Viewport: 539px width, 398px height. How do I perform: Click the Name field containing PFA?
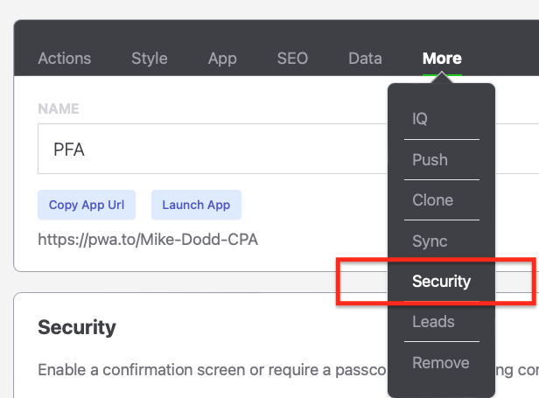[x=210, y=150]
